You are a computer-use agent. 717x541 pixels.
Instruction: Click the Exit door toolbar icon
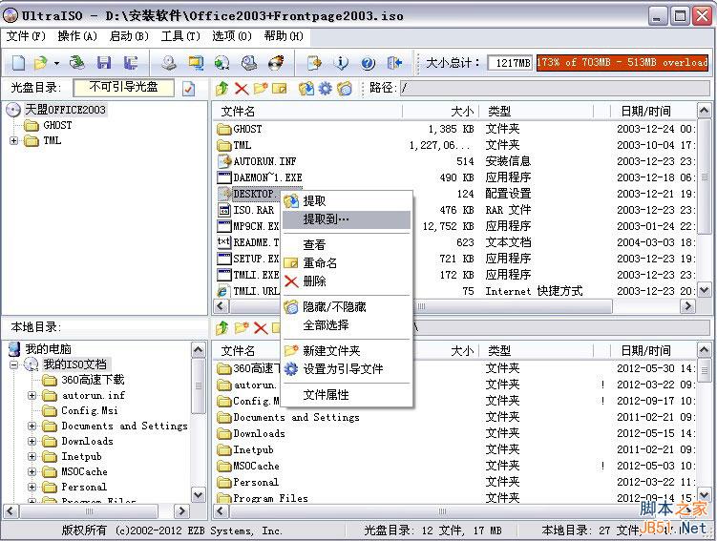[394, 63]
